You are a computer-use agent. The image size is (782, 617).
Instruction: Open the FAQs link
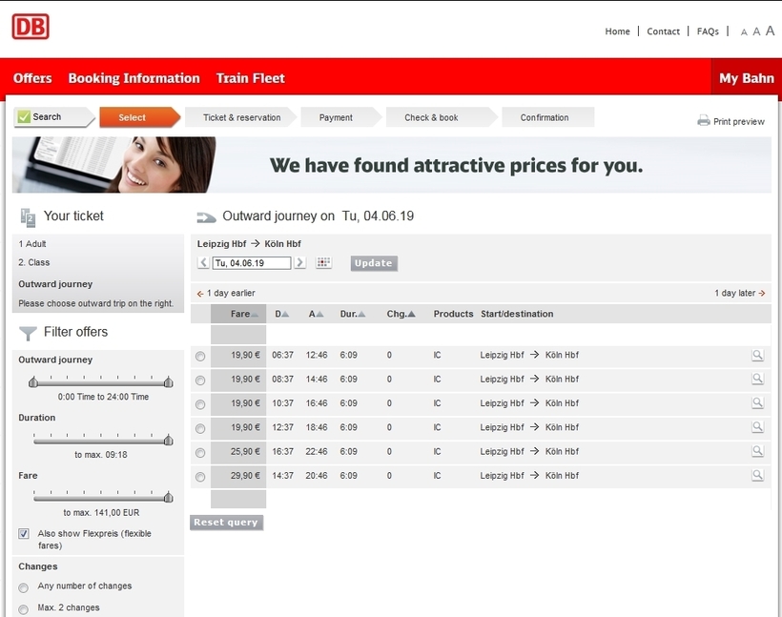click(708, 31)
